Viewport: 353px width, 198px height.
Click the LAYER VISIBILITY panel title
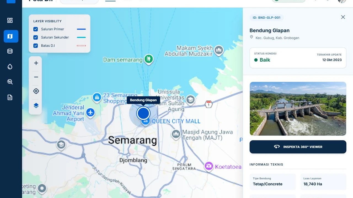47,21
